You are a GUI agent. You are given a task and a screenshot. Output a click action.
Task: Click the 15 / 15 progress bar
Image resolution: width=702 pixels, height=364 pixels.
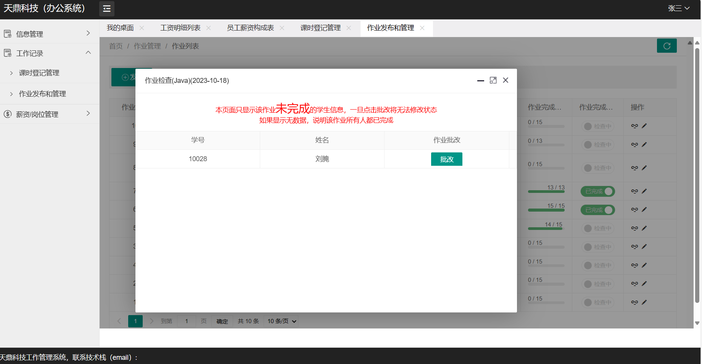click(546, 210)
